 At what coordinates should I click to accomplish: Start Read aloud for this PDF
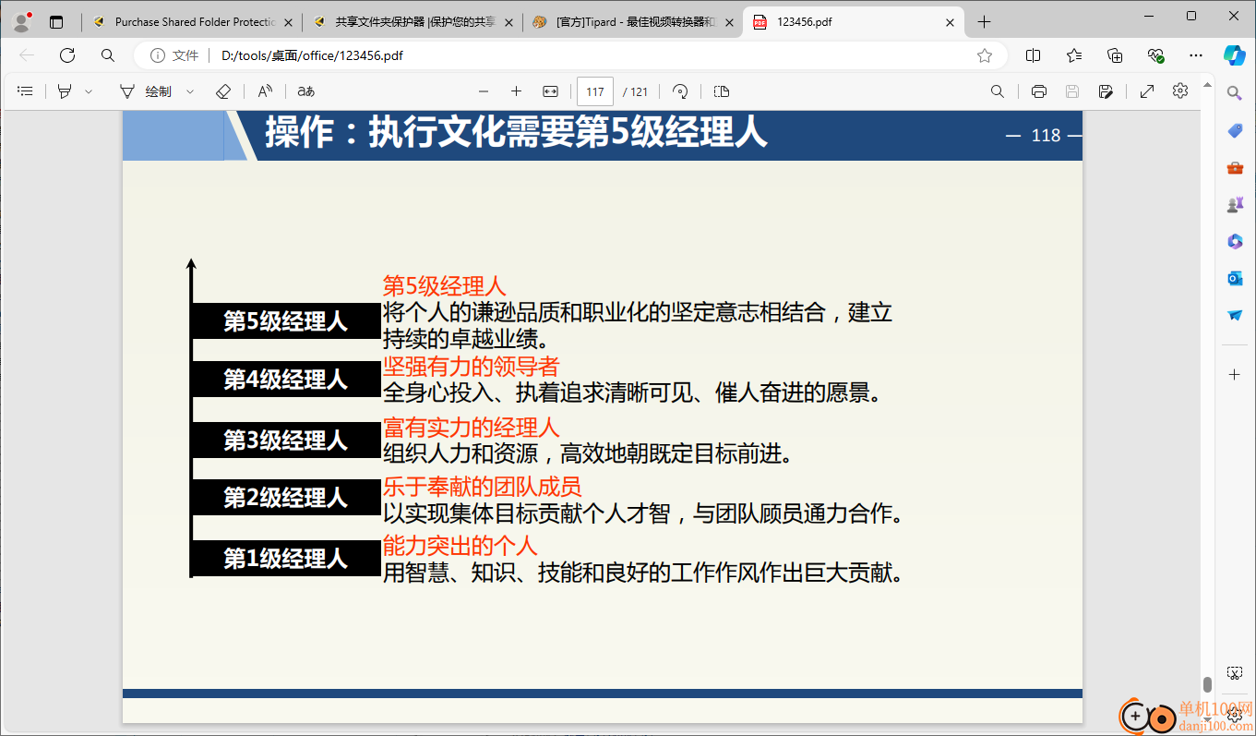[x=265, y=91]
